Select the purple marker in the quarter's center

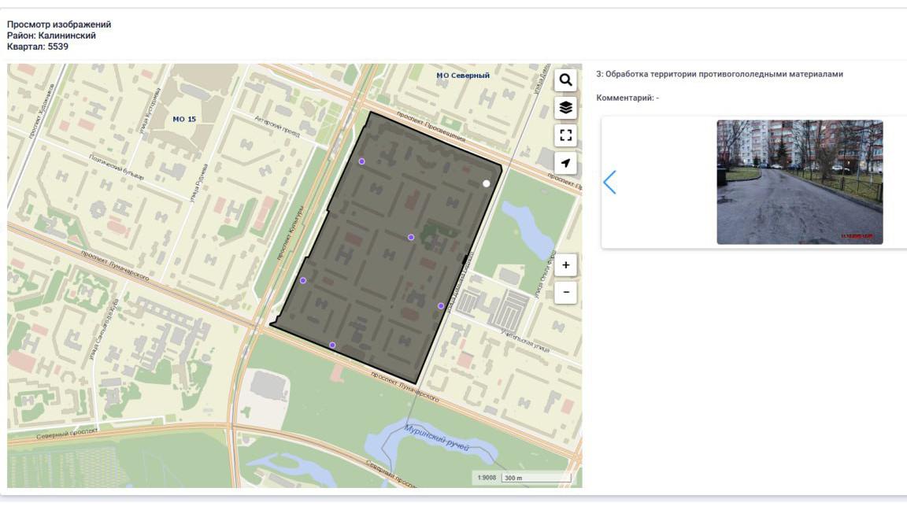point(411,237)
